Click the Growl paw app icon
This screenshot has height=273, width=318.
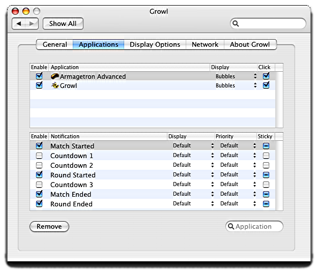[x=55, y=85]
